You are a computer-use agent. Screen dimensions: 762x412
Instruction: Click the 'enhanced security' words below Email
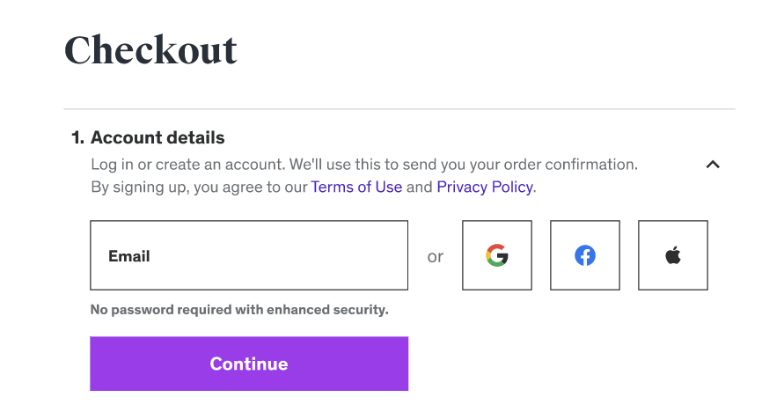pos(339,310)
